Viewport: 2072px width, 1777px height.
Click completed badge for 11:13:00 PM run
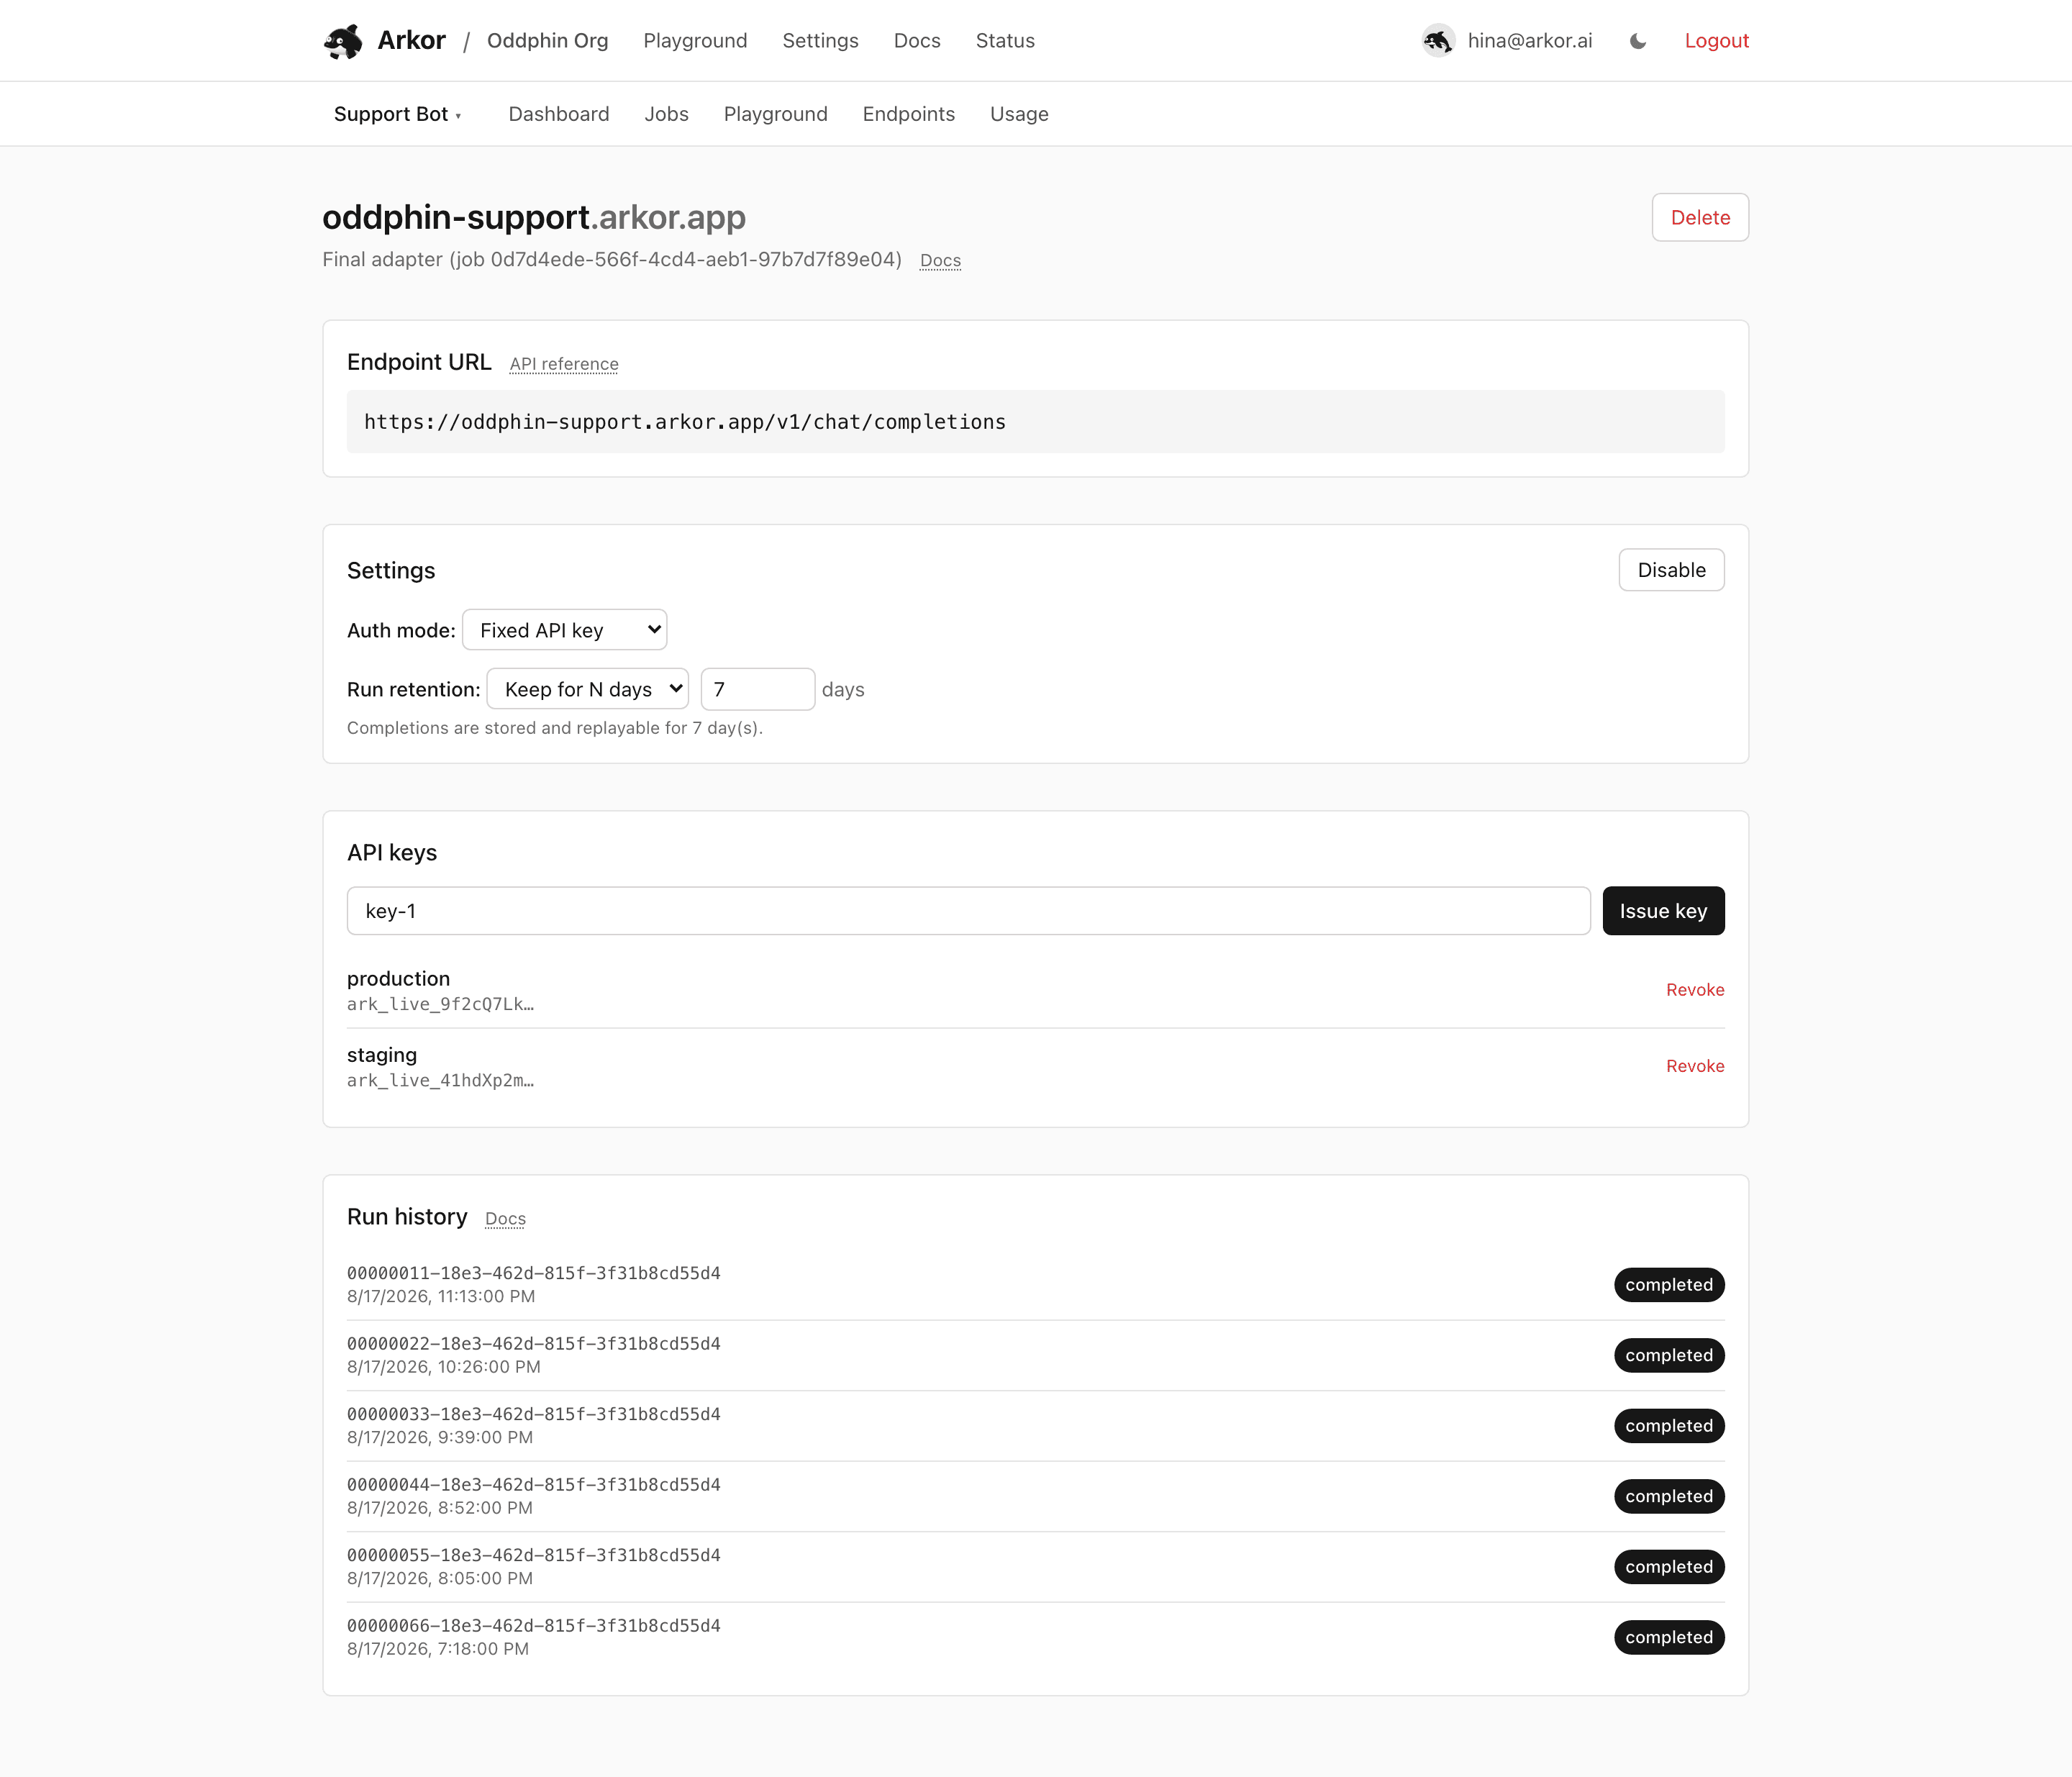pos(1669,1285)
